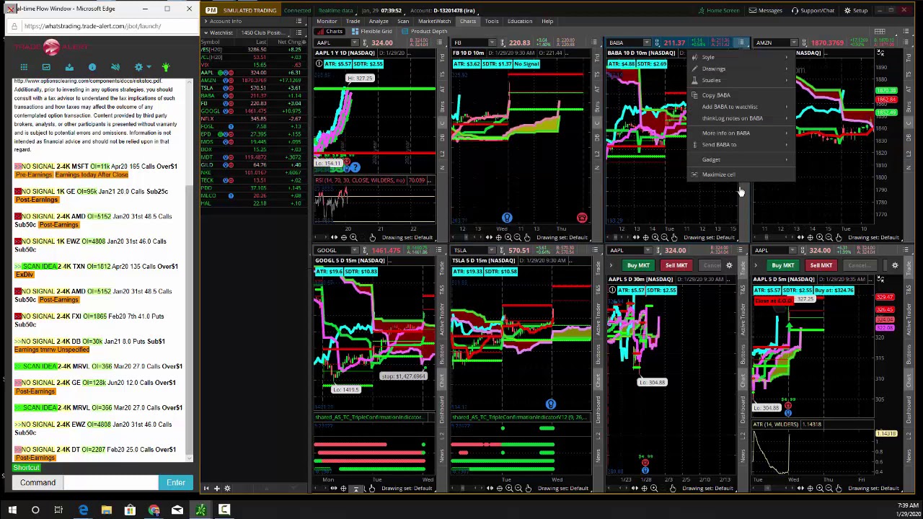
Task: Expand GOOGL symbol dropdown
Action: click(x=356, y=250)
